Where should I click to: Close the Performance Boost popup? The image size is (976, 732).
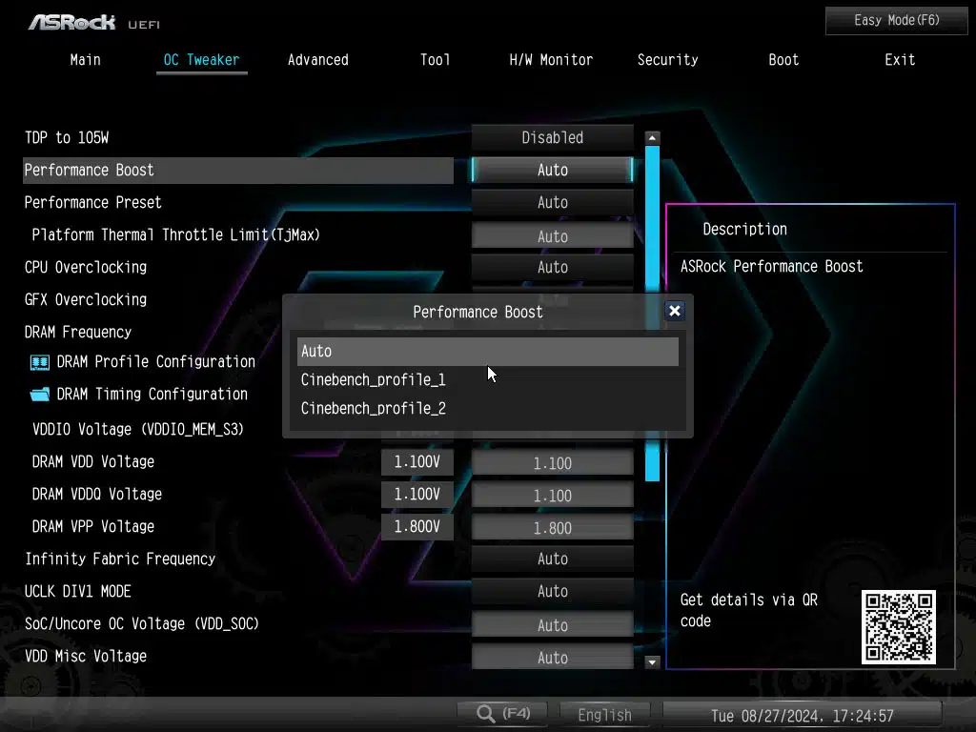pos(674,311)
